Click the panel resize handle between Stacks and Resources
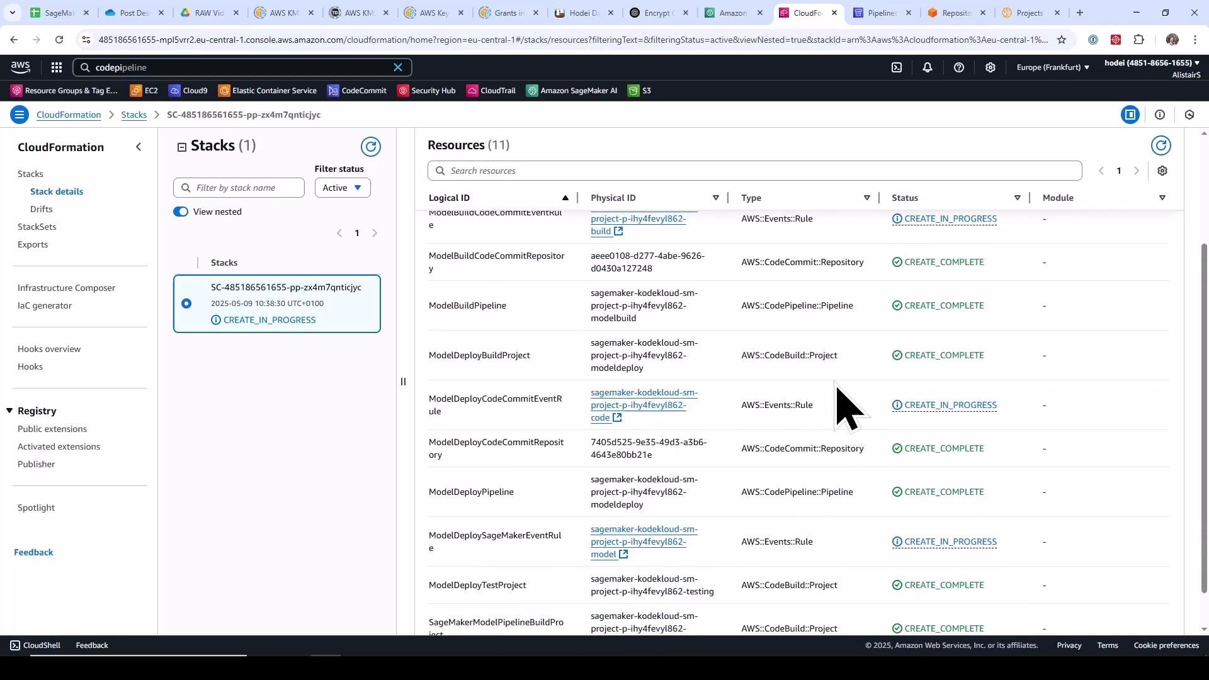 pos(403,382)
